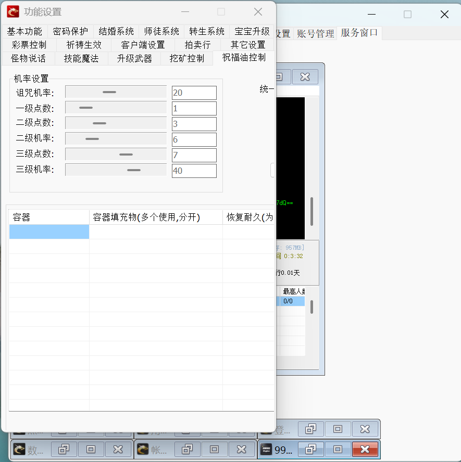Click the 恢复耐久 column header
The height and width of the screenshot is (462, 461).
(x=248, y=217)
